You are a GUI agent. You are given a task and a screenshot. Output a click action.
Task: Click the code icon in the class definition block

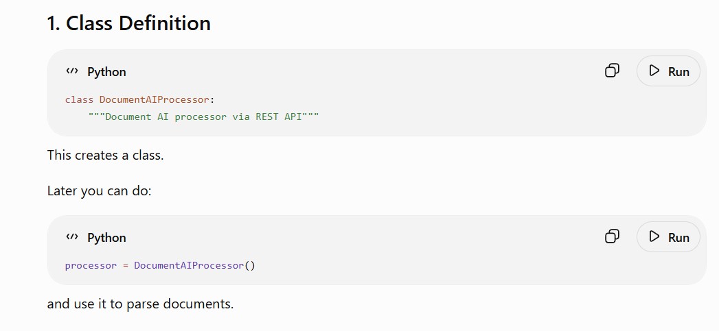click(x=72, y=71)
